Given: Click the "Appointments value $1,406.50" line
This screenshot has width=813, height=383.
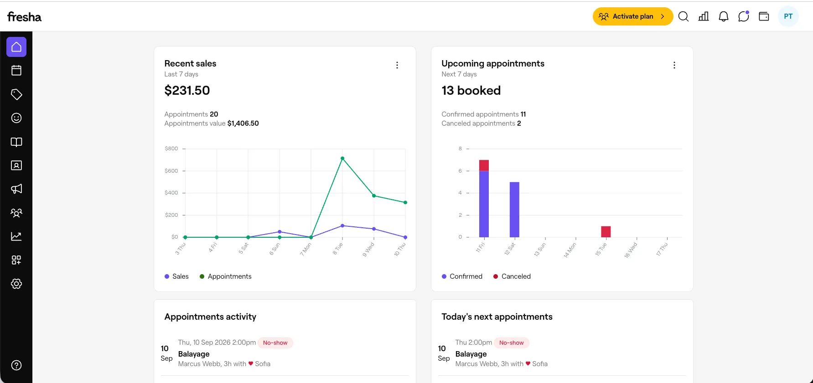Looking at the screenshot, I should tap(212, 123).
